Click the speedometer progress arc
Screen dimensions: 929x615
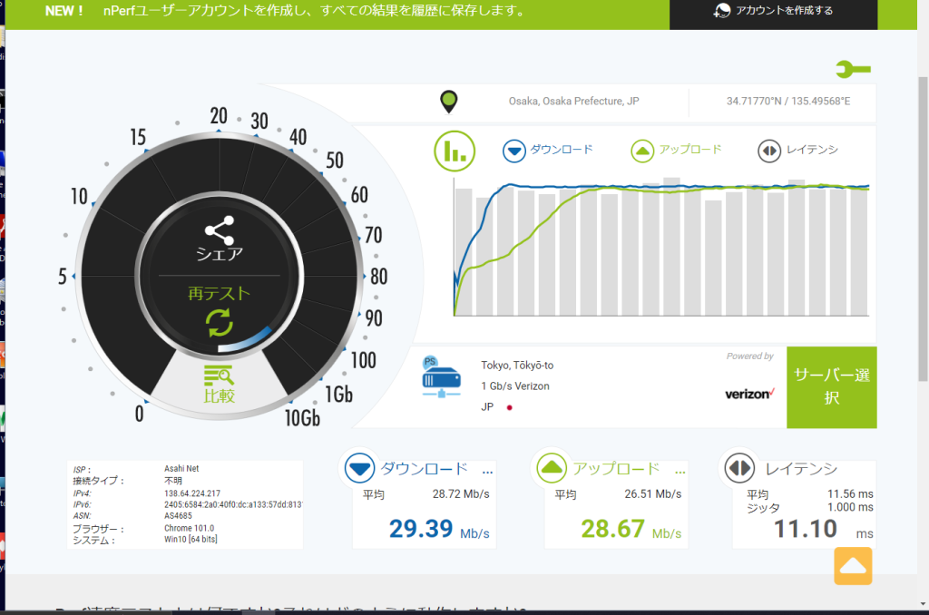245,341
